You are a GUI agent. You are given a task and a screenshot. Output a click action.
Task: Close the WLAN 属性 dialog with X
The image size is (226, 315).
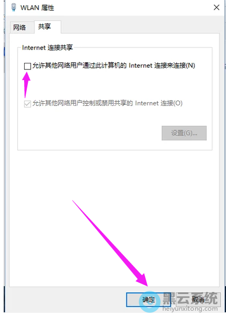[x=216, y=8]
